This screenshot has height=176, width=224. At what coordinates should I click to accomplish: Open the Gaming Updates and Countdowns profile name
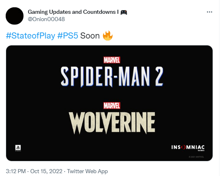point(73,12)
